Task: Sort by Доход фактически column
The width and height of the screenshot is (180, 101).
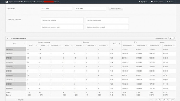Action: point(169,46)
